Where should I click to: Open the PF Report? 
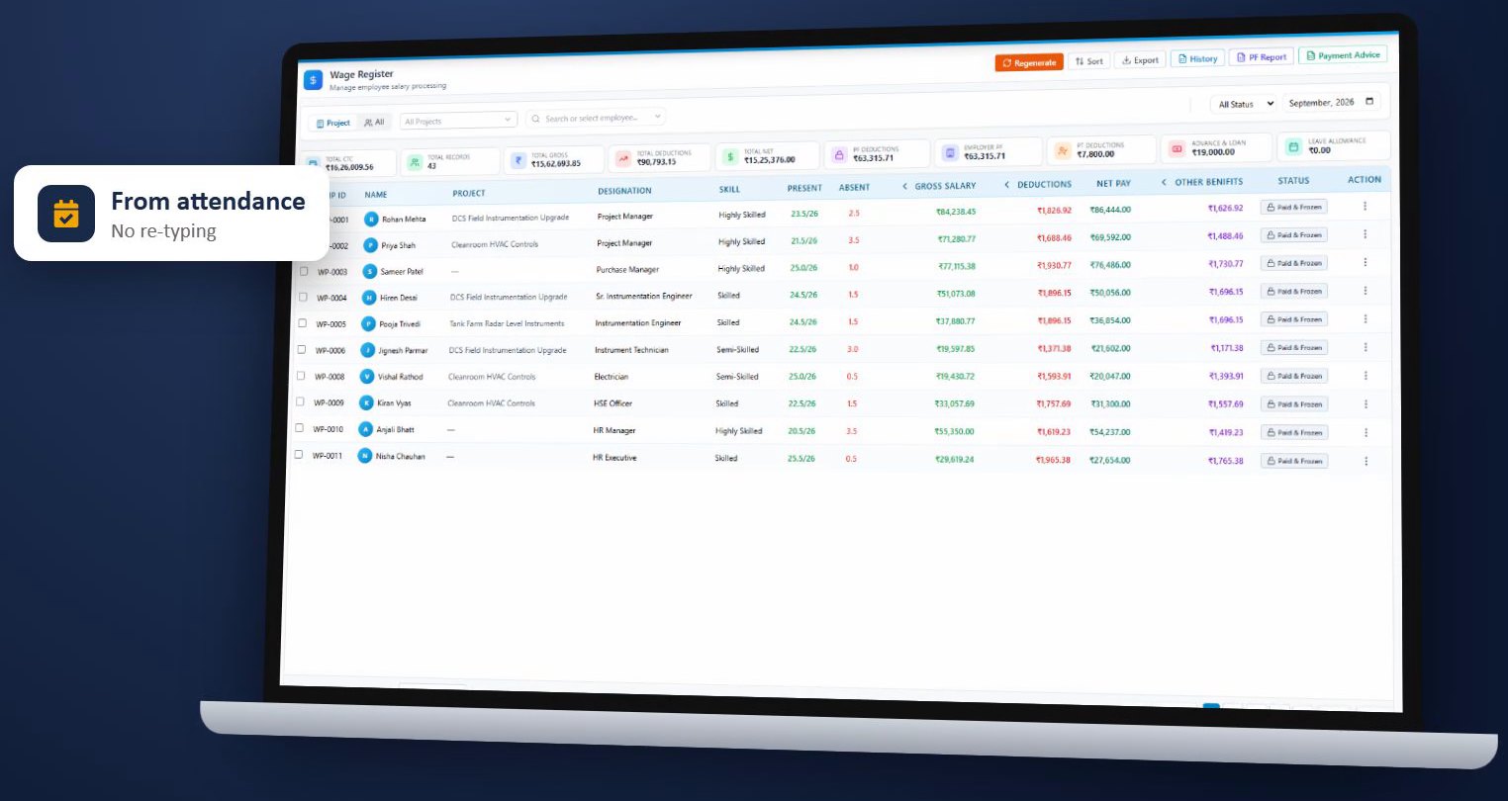pos(1262,57)
